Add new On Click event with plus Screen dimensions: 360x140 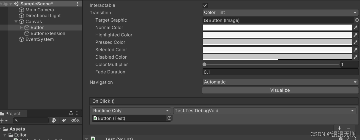pyautogui.click(x=340, y=128)
